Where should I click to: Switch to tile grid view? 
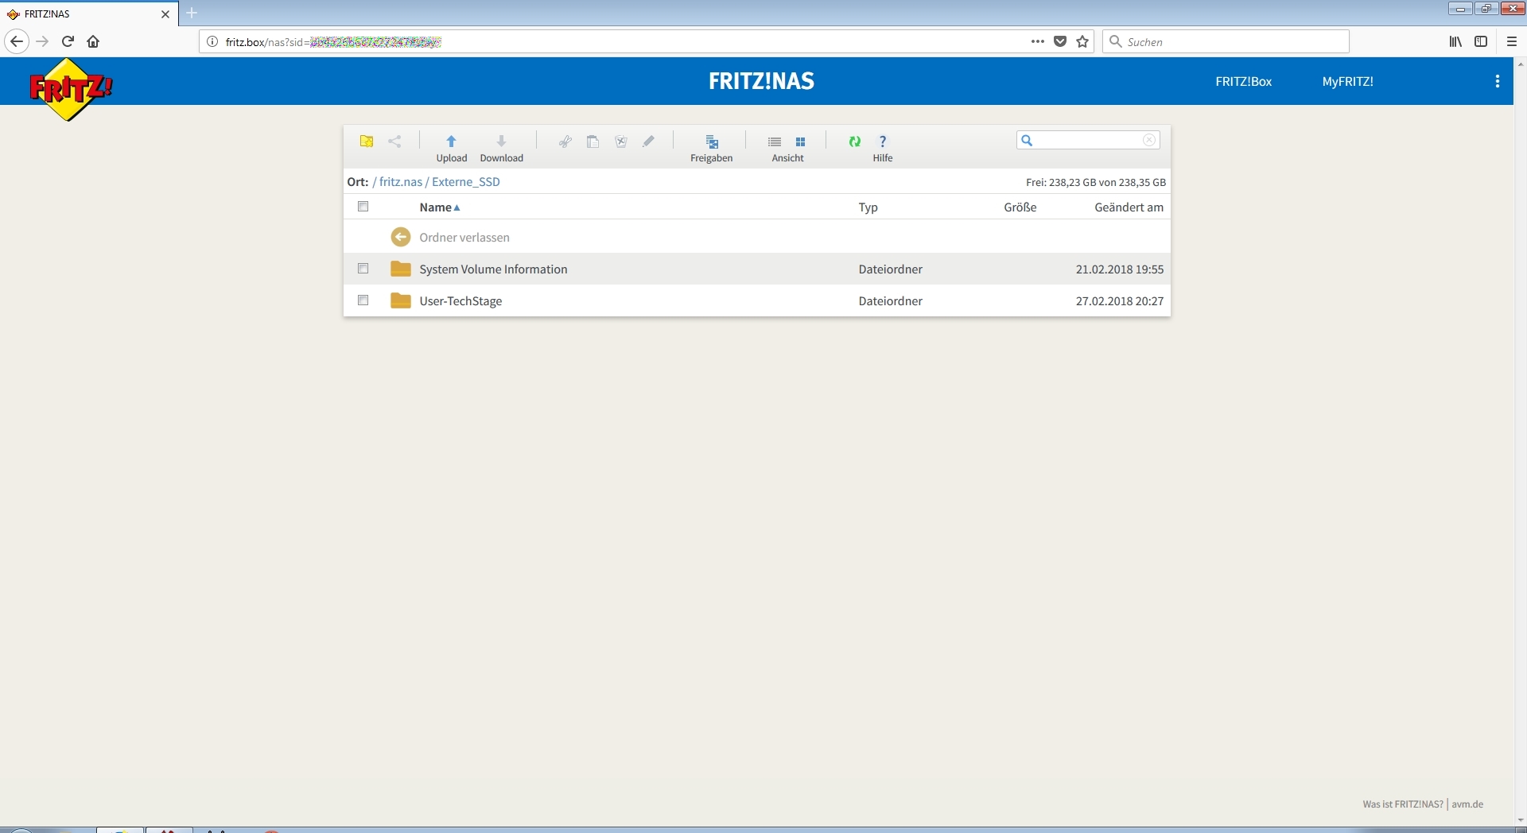[x=801, y=141]
